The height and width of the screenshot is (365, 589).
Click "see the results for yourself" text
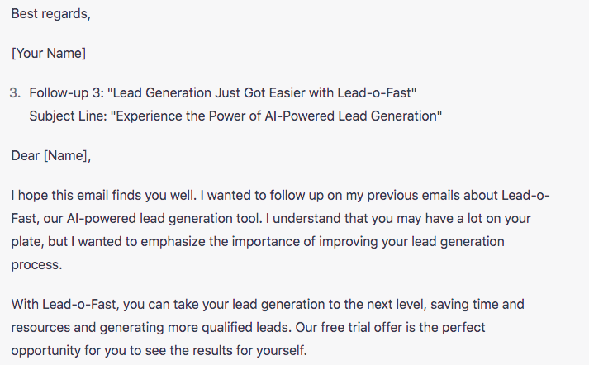224,350
